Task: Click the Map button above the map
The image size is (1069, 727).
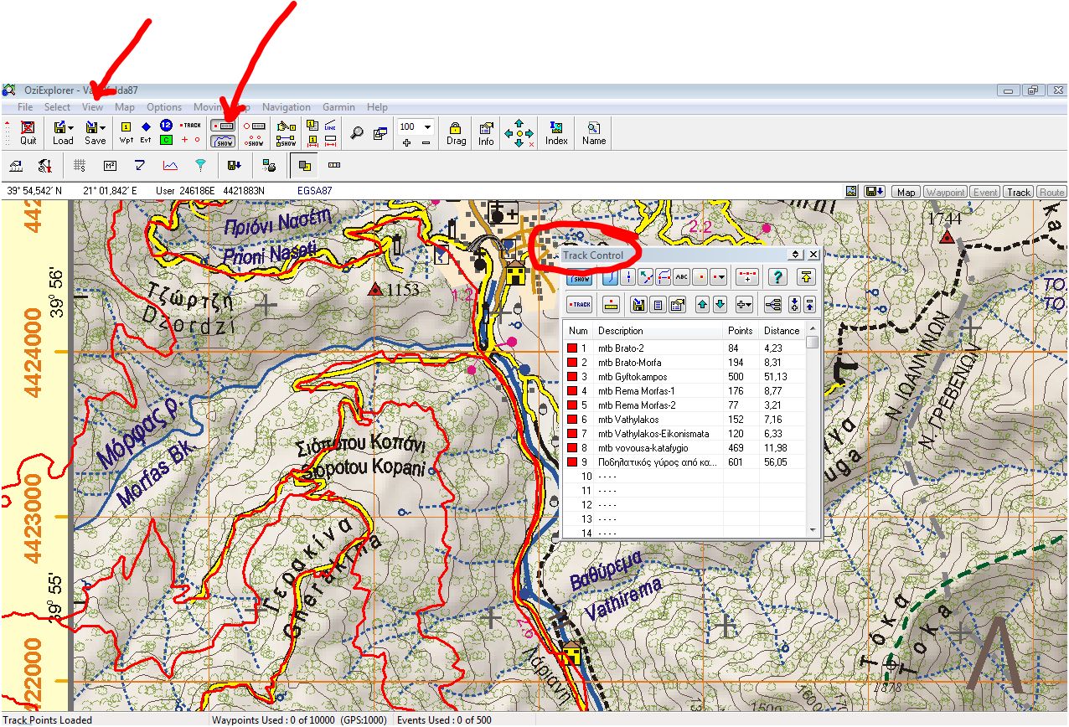Action: click(x=906, y=192)
